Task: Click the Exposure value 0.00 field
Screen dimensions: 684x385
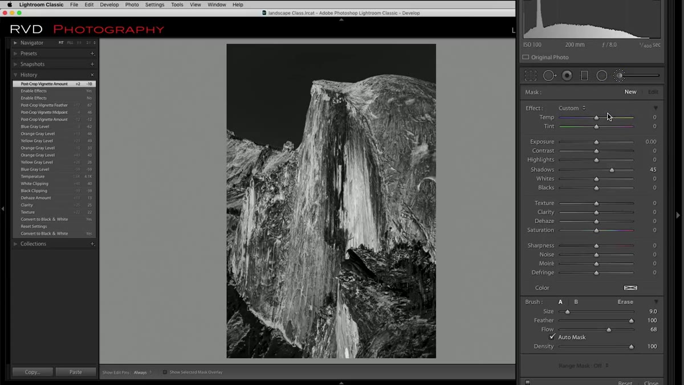Action: [650, 142]
